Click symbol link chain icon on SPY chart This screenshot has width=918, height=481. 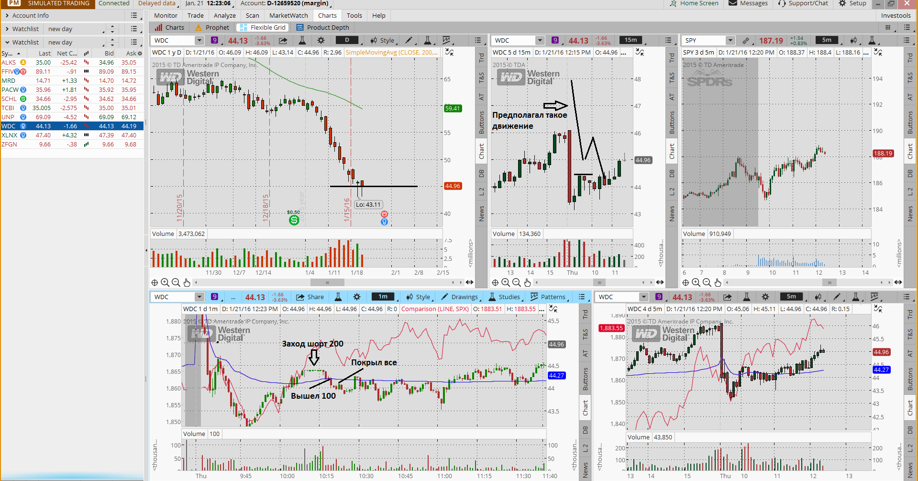tap(745, 41)
